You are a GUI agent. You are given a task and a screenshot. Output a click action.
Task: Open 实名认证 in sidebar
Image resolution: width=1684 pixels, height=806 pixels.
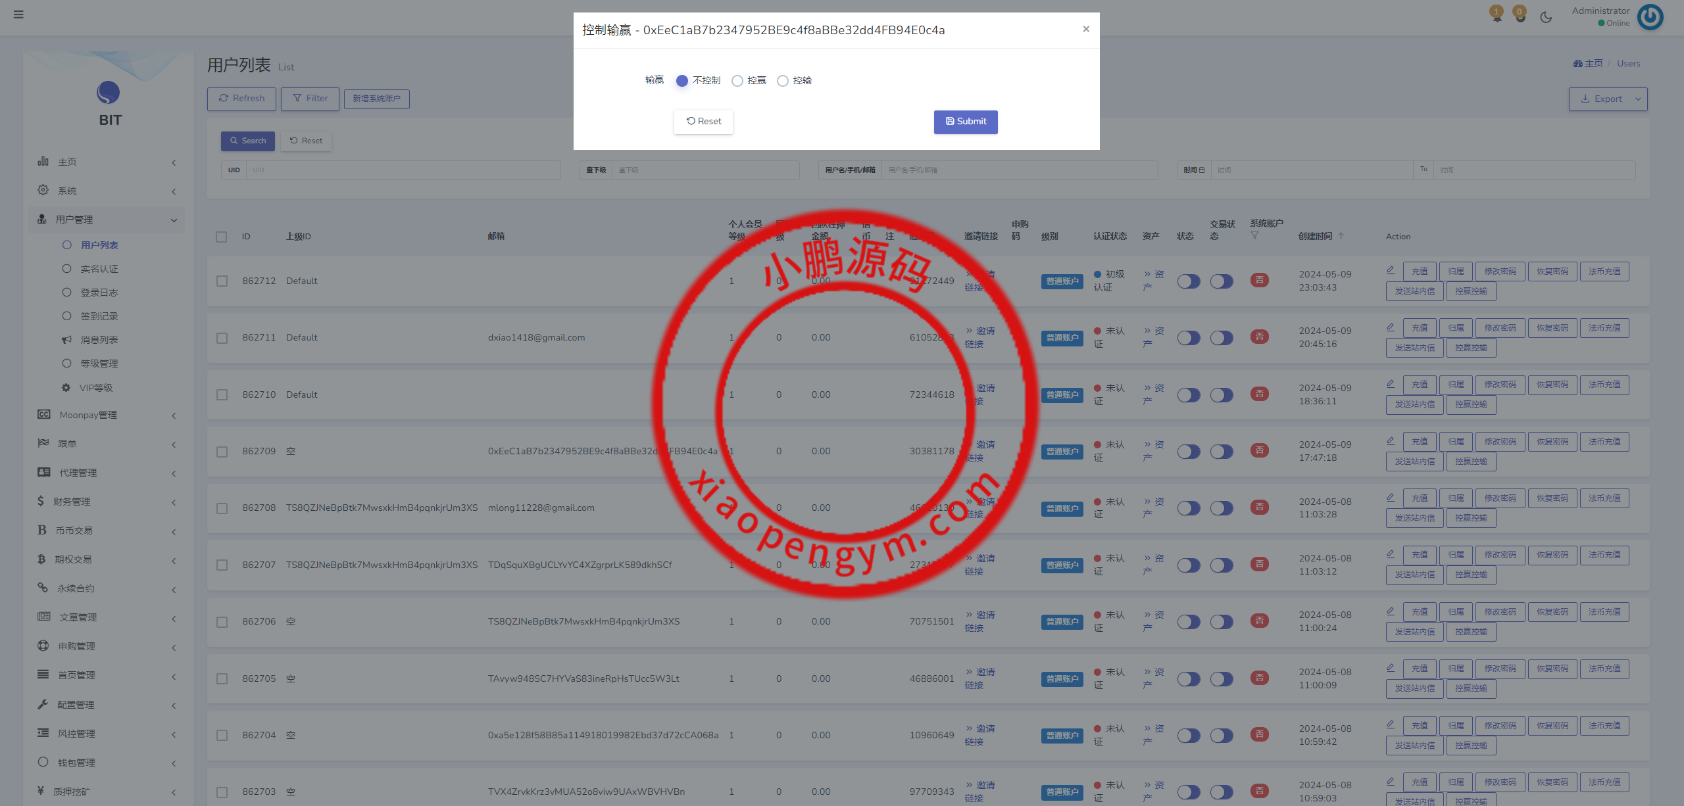[x=99, y=269]
